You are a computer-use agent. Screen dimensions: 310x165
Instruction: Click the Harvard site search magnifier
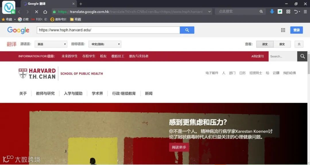coord(302,56)
